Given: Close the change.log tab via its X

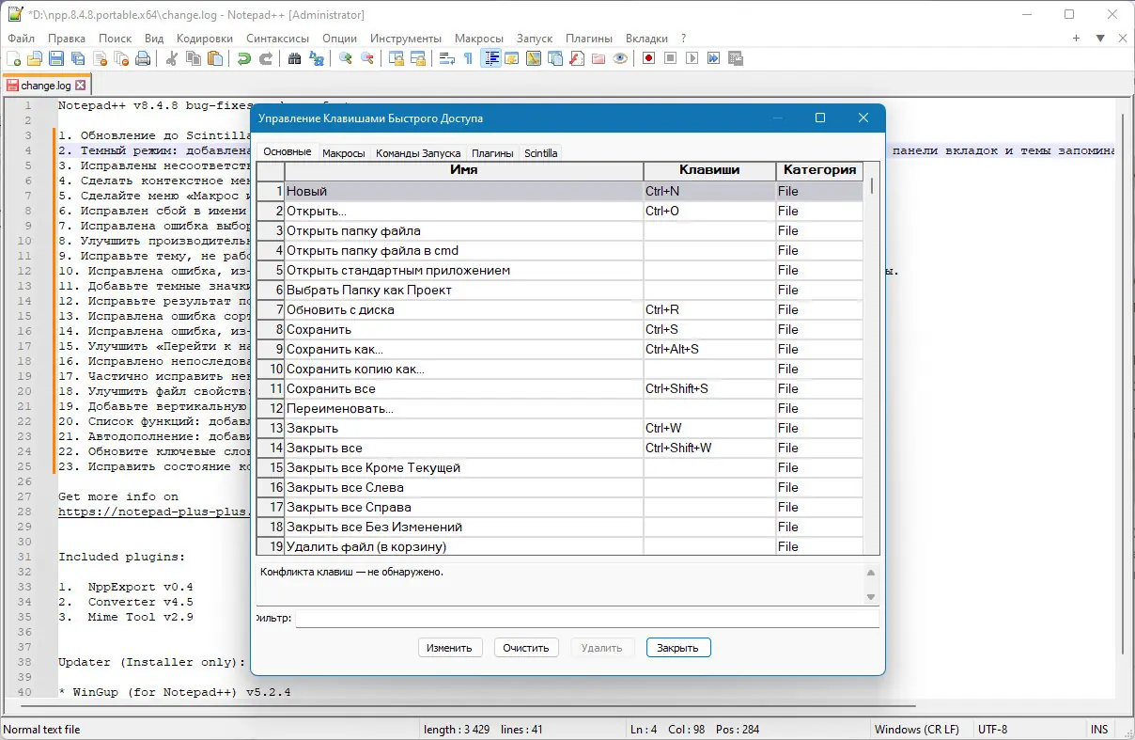Looking at the screenshot, I should point(82,85).
